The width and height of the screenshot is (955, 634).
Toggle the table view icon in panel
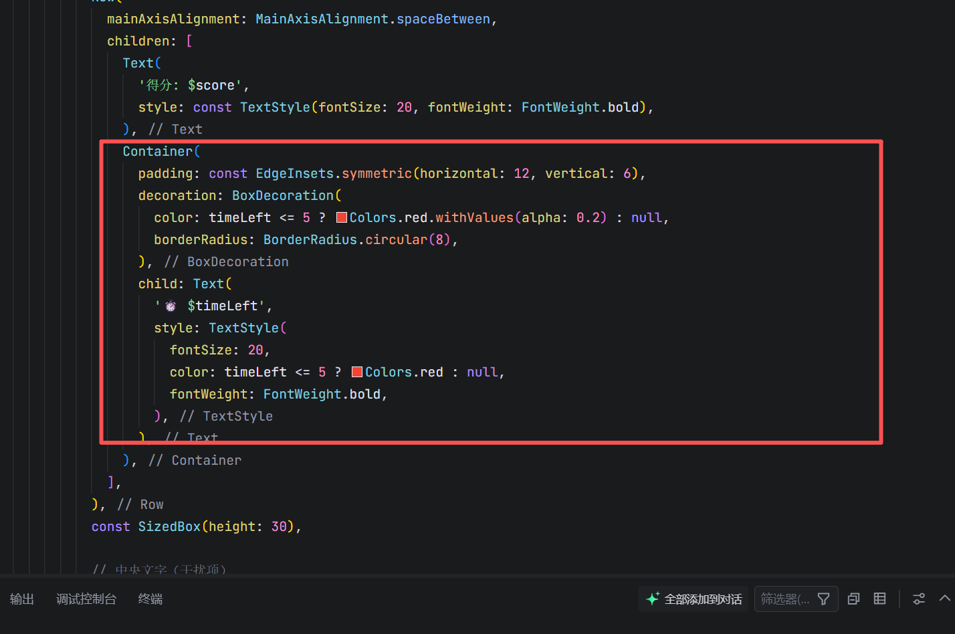pos(879,599)
